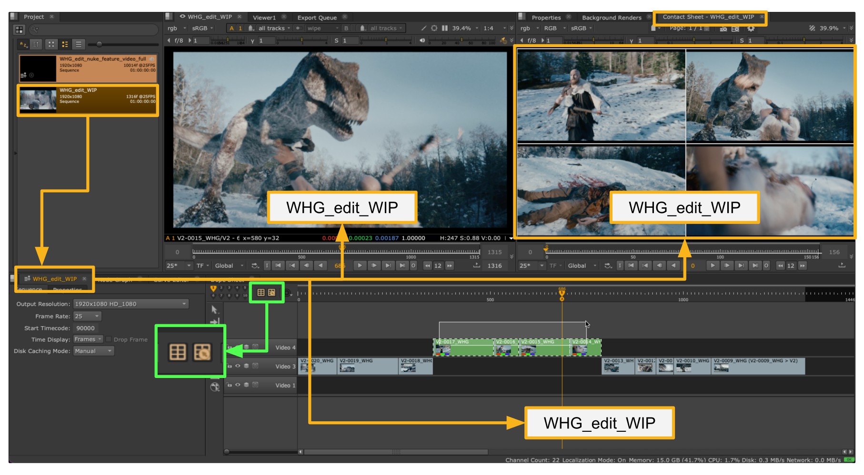Open the Background Renders tab

[612, 18]
